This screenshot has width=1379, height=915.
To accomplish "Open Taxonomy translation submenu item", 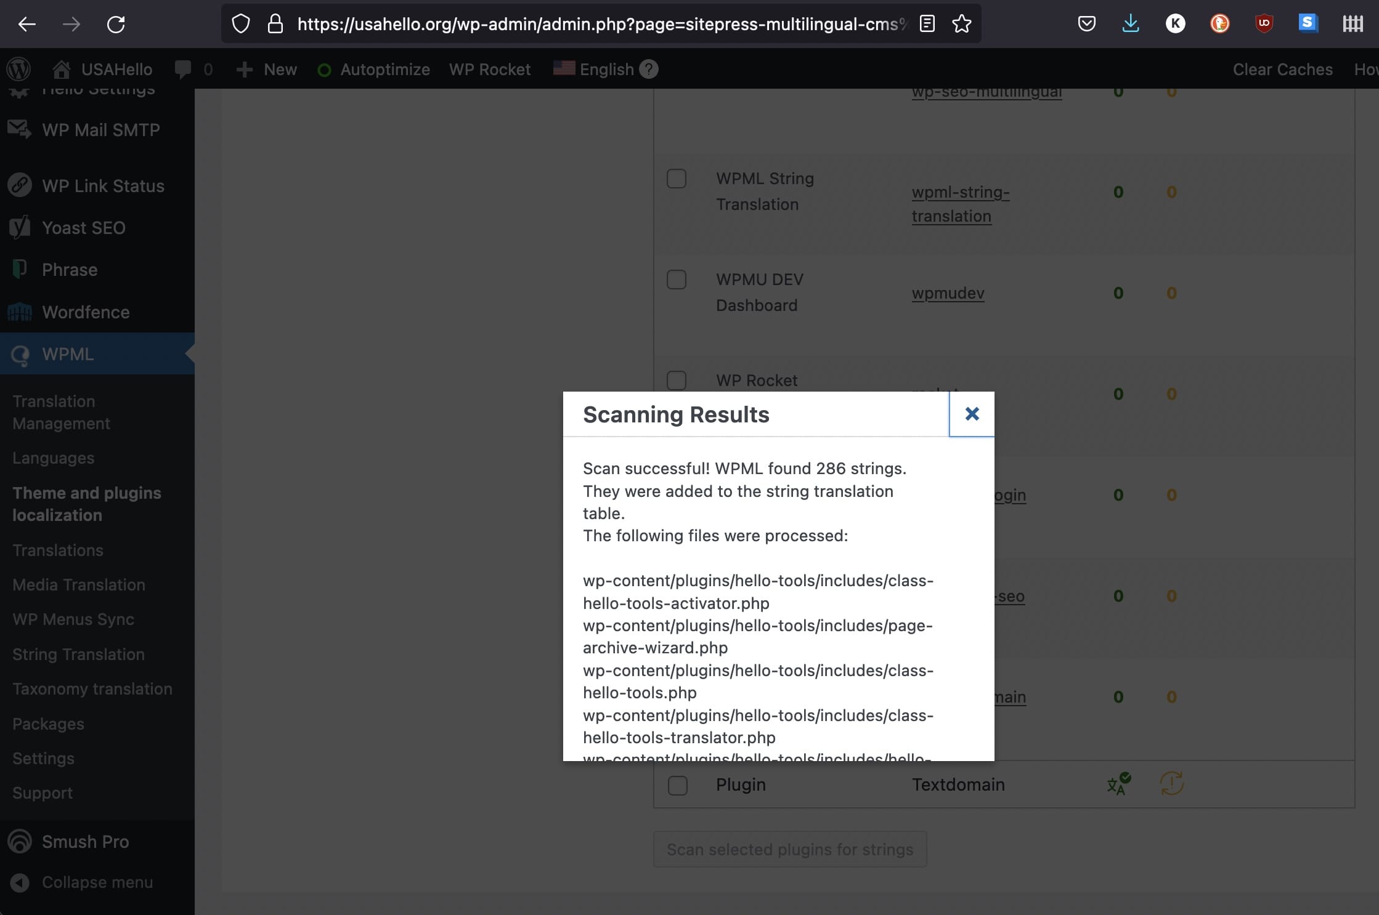I will pos(92,688).
